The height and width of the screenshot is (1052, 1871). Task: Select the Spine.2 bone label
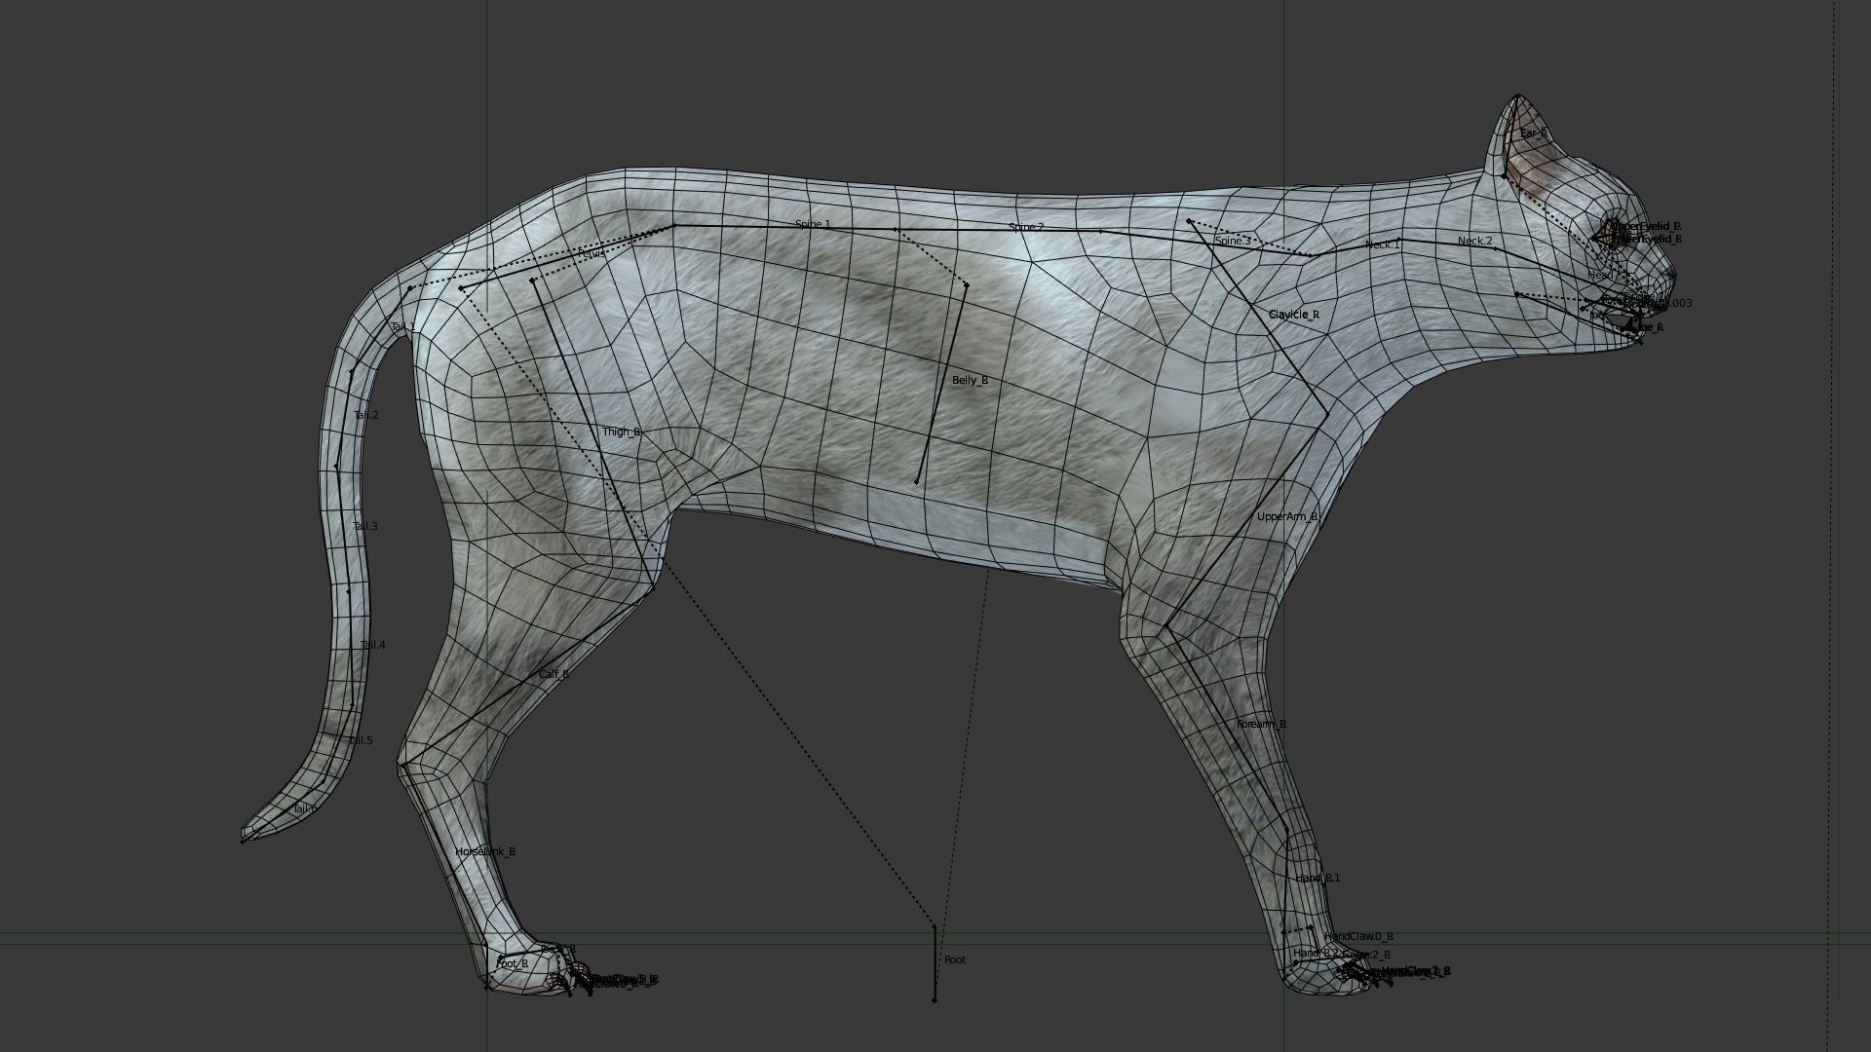[1026, 228]
